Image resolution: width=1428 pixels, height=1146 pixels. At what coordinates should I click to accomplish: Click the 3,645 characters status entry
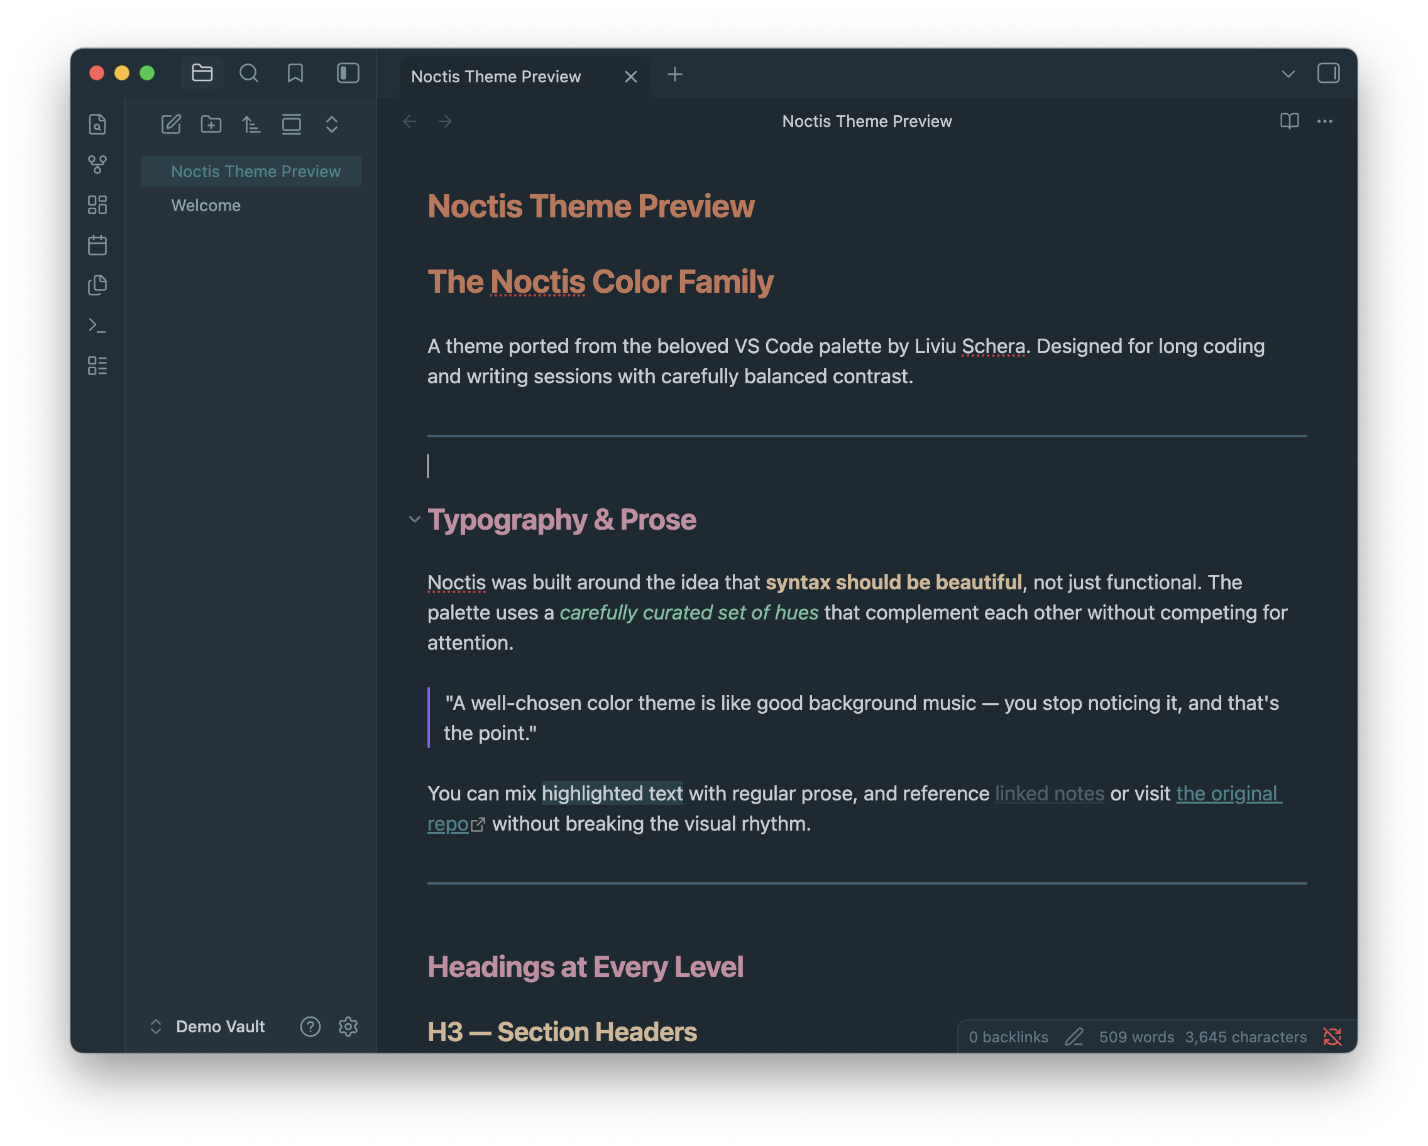coord(1245,1037)
